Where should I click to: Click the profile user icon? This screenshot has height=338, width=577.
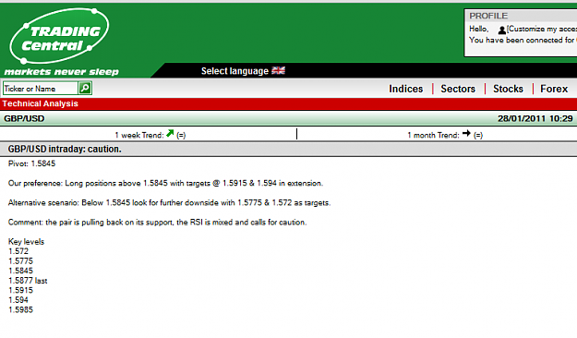point(502,30)
